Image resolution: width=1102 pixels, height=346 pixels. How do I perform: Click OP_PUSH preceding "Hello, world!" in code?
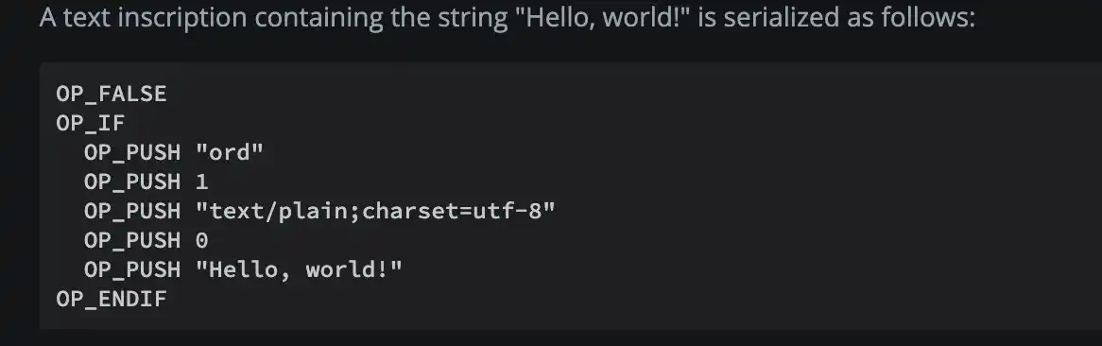pyautogui.click(x=132, y=270)
